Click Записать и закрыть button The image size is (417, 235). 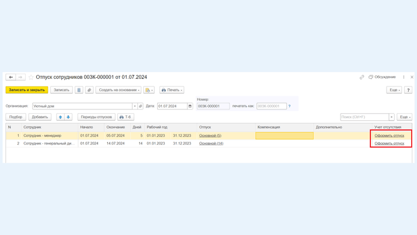tap(27, 90)
